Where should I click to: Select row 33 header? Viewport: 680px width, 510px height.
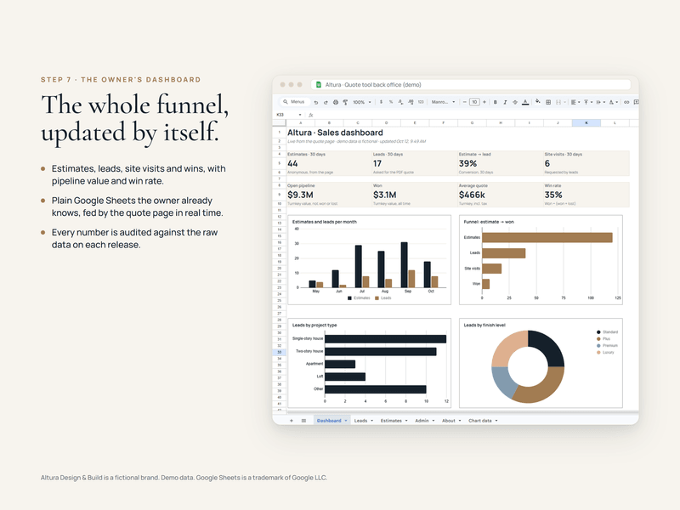[280, 352]
